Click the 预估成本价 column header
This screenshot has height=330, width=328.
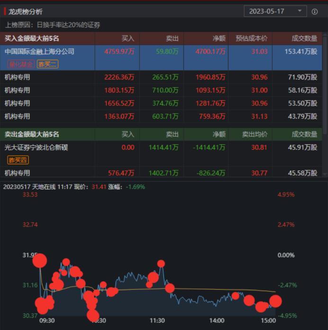point(254,38)
